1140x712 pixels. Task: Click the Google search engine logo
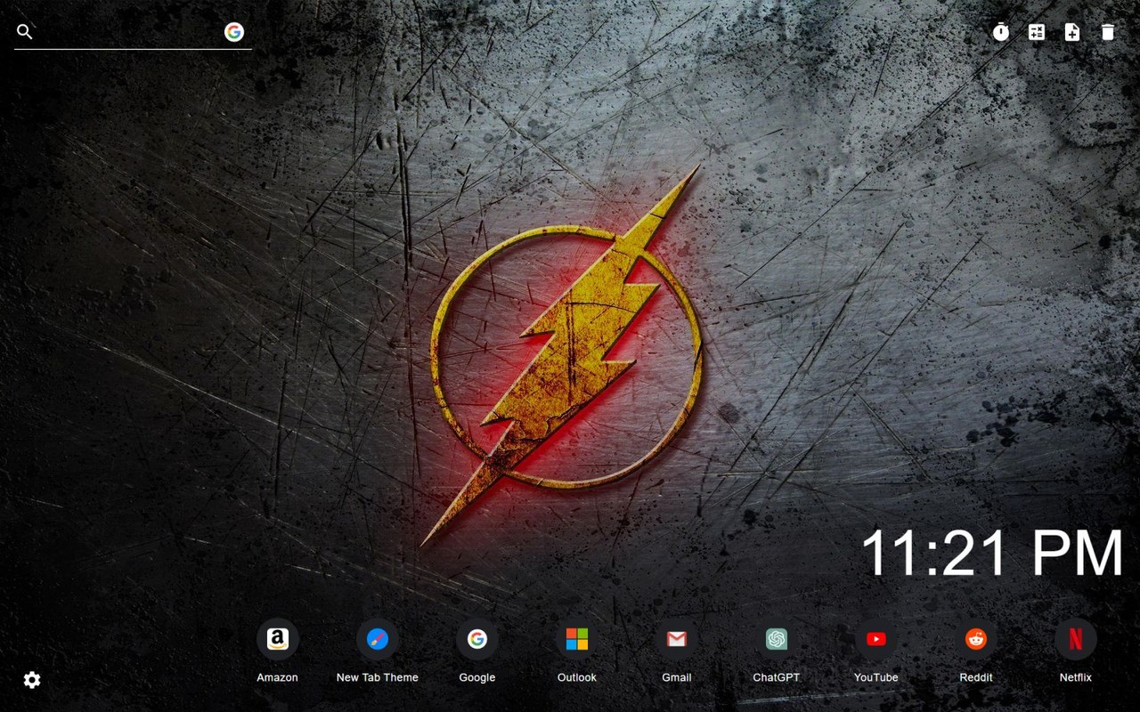point(234,32)
